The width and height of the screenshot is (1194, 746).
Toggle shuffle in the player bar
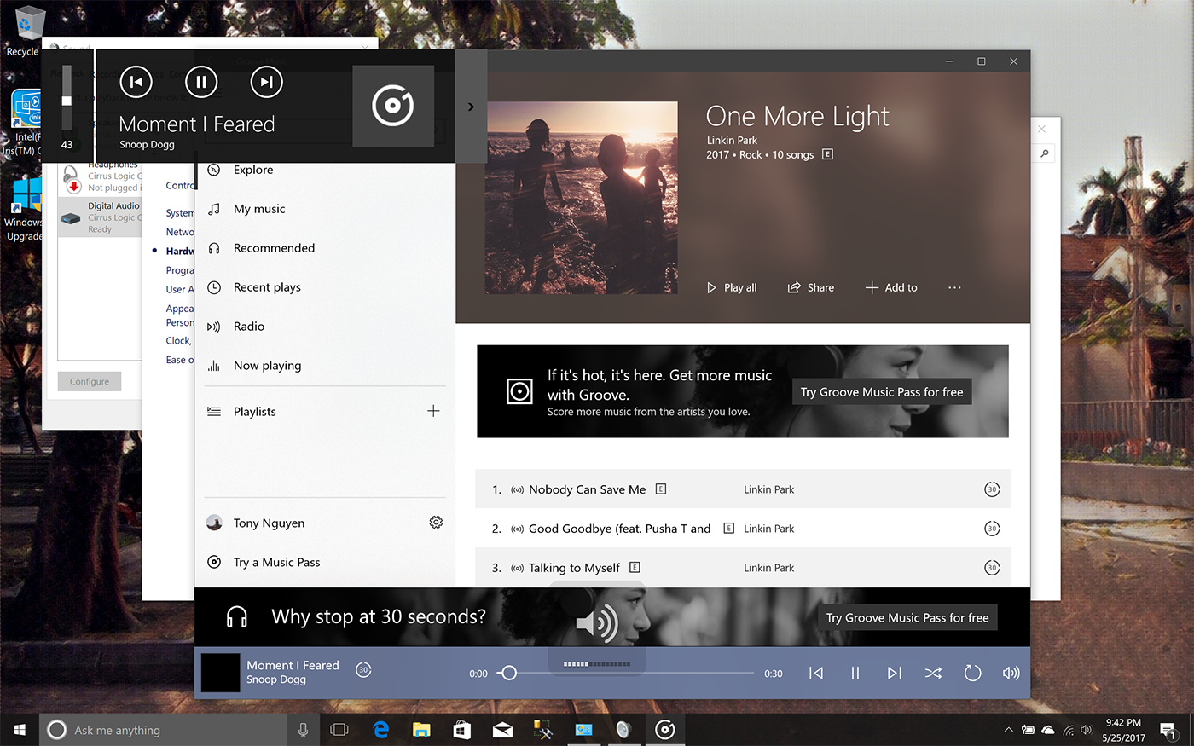(x=934, y=674)
